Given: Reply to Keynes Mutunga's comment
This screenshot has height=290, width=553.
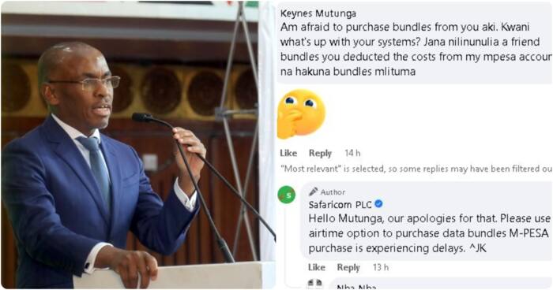Looking at the screenshot, I should (320, 153).
